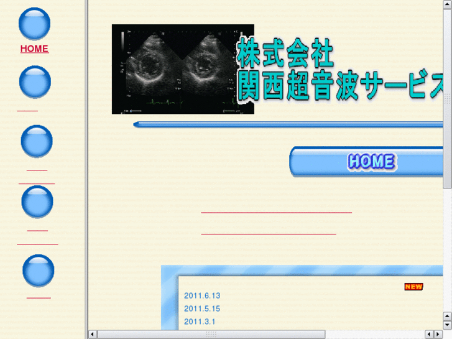Viewport: 452px width, 339px height.
Task: Select the 2011.5.15 news date
Action: [202, 309]
